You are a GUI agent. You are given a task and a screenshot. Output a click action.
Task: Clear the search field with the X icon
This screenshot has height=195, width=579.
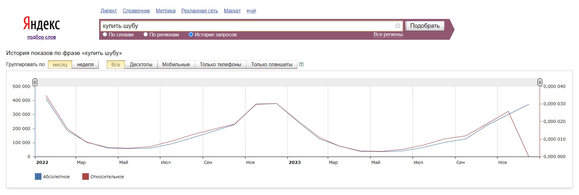pos(397,26)
